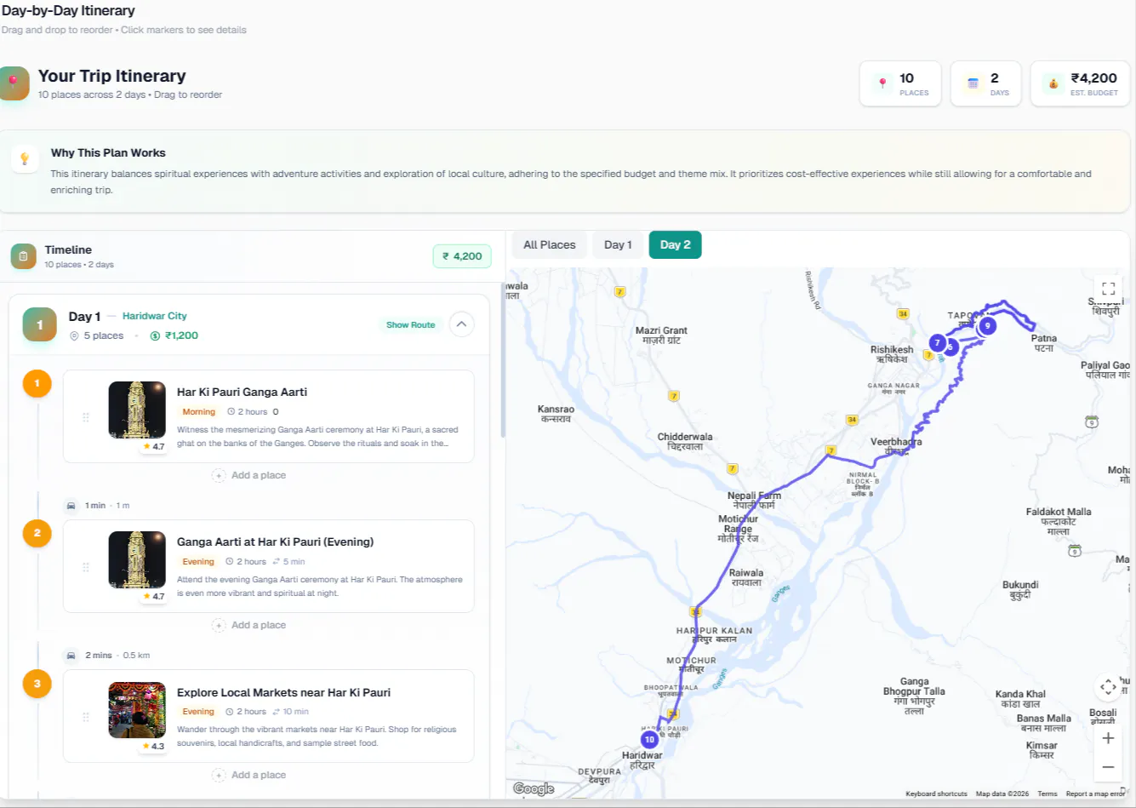Viewport: 1136px width, 808px height.
Task: Zoom out on the map
Action: [x=1108, y=767]
